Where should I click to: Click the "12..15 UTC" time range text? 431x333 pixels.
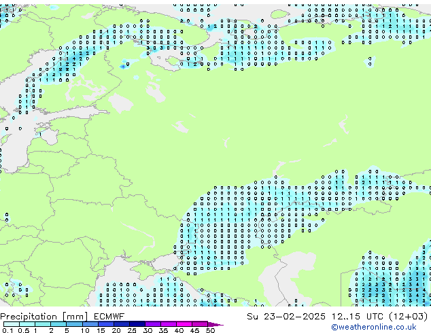coord(358,317)
